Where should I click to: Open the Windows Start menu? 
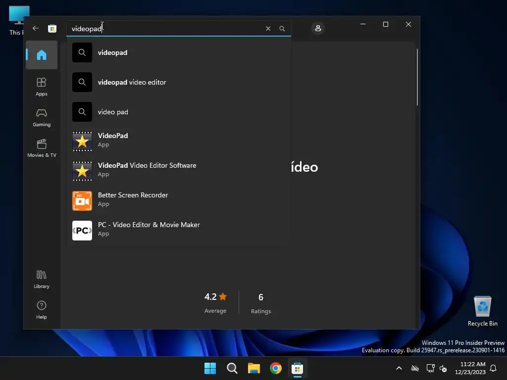point(210,368)
